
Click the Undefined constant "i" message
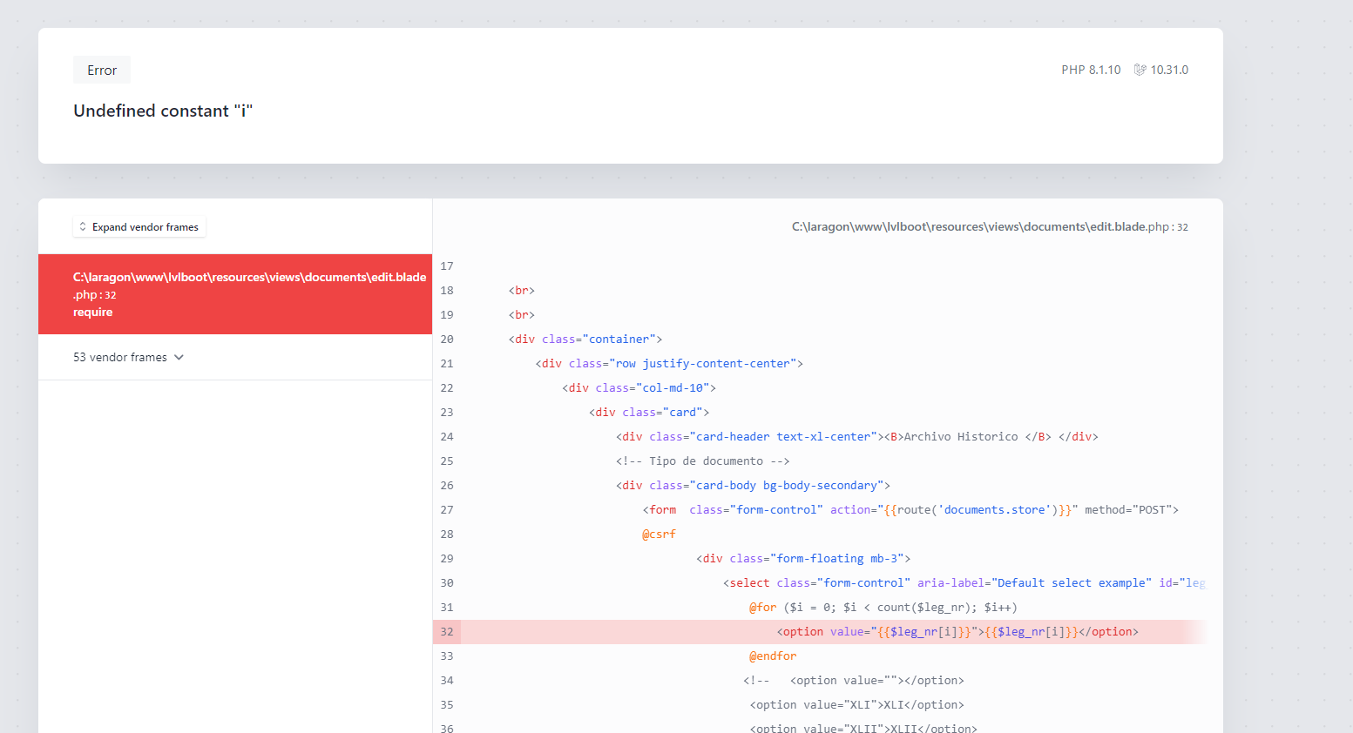pos(163,111)
